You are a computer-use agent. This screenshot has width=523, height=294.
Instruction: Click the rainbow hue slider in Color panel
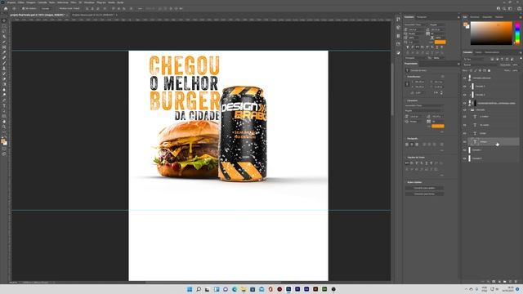(517, 33)
